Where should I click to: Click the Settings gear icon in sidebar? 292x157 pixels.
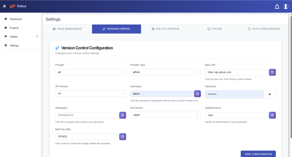6,45
